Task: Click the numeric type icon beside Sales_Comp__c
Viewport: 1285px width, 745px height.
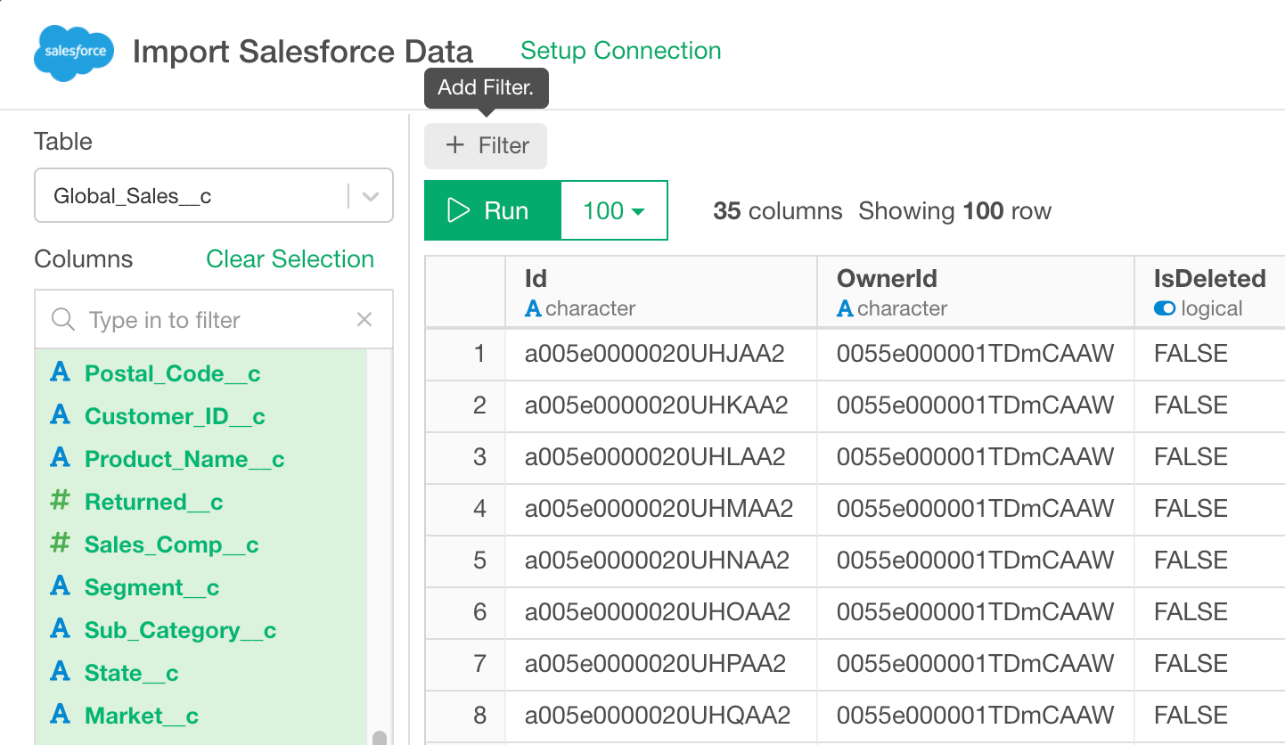Action: click(x=60, y=544)
